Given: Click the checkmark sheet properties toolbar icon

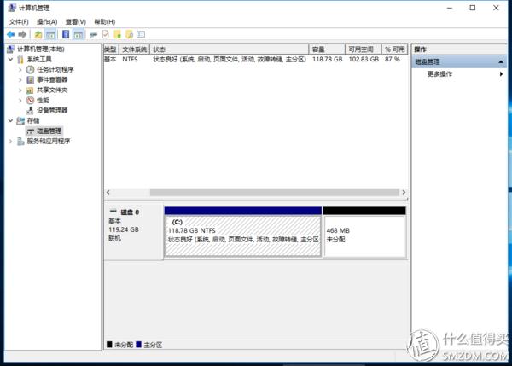Looking at the screenshot, I should tap(106, 34).
